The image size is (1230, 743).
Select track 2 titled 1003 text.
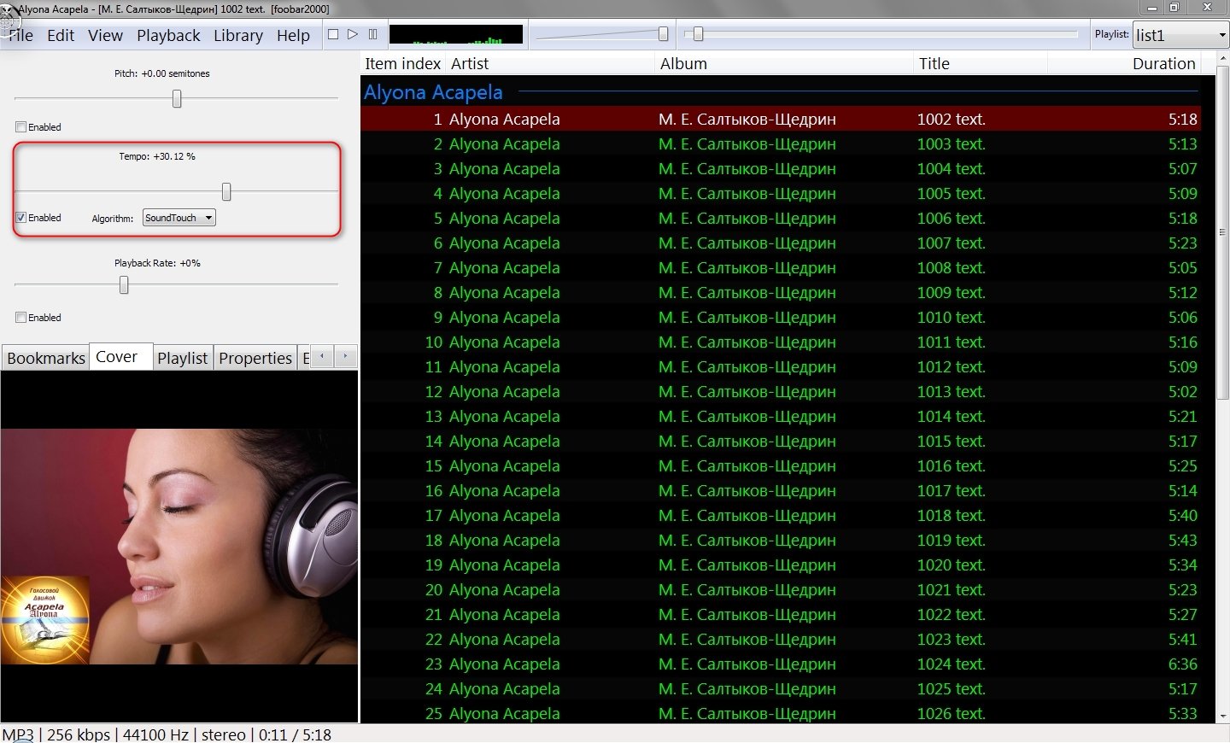[781, 143]
